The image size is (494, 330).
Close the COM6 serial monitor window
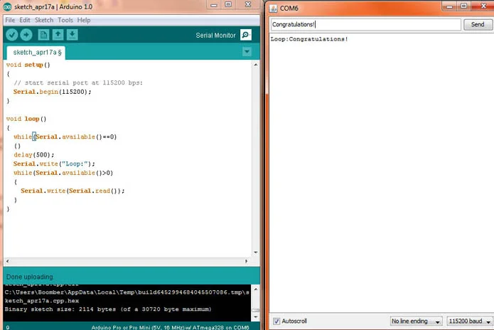point(483,6)
